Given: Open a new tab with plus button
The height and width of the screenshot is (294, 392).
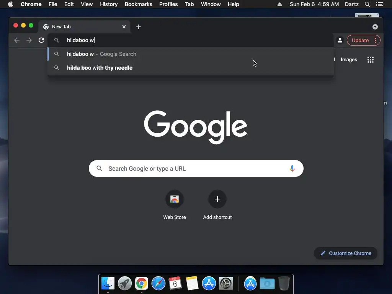Looking at the screenshot, I should [139, 27].
